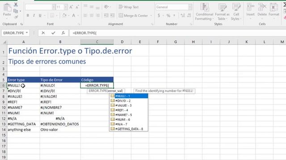Open Cell Styles gallery

[236, 12]
